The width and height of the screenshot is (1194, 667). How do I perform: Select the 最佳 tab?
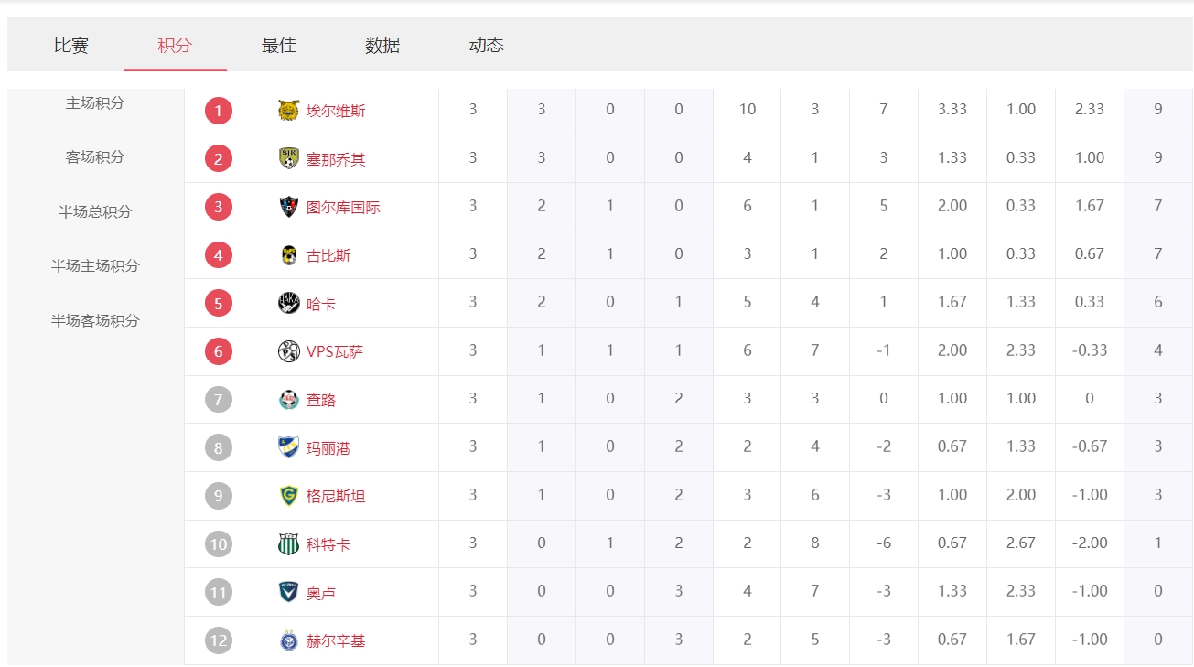point(279,46)
